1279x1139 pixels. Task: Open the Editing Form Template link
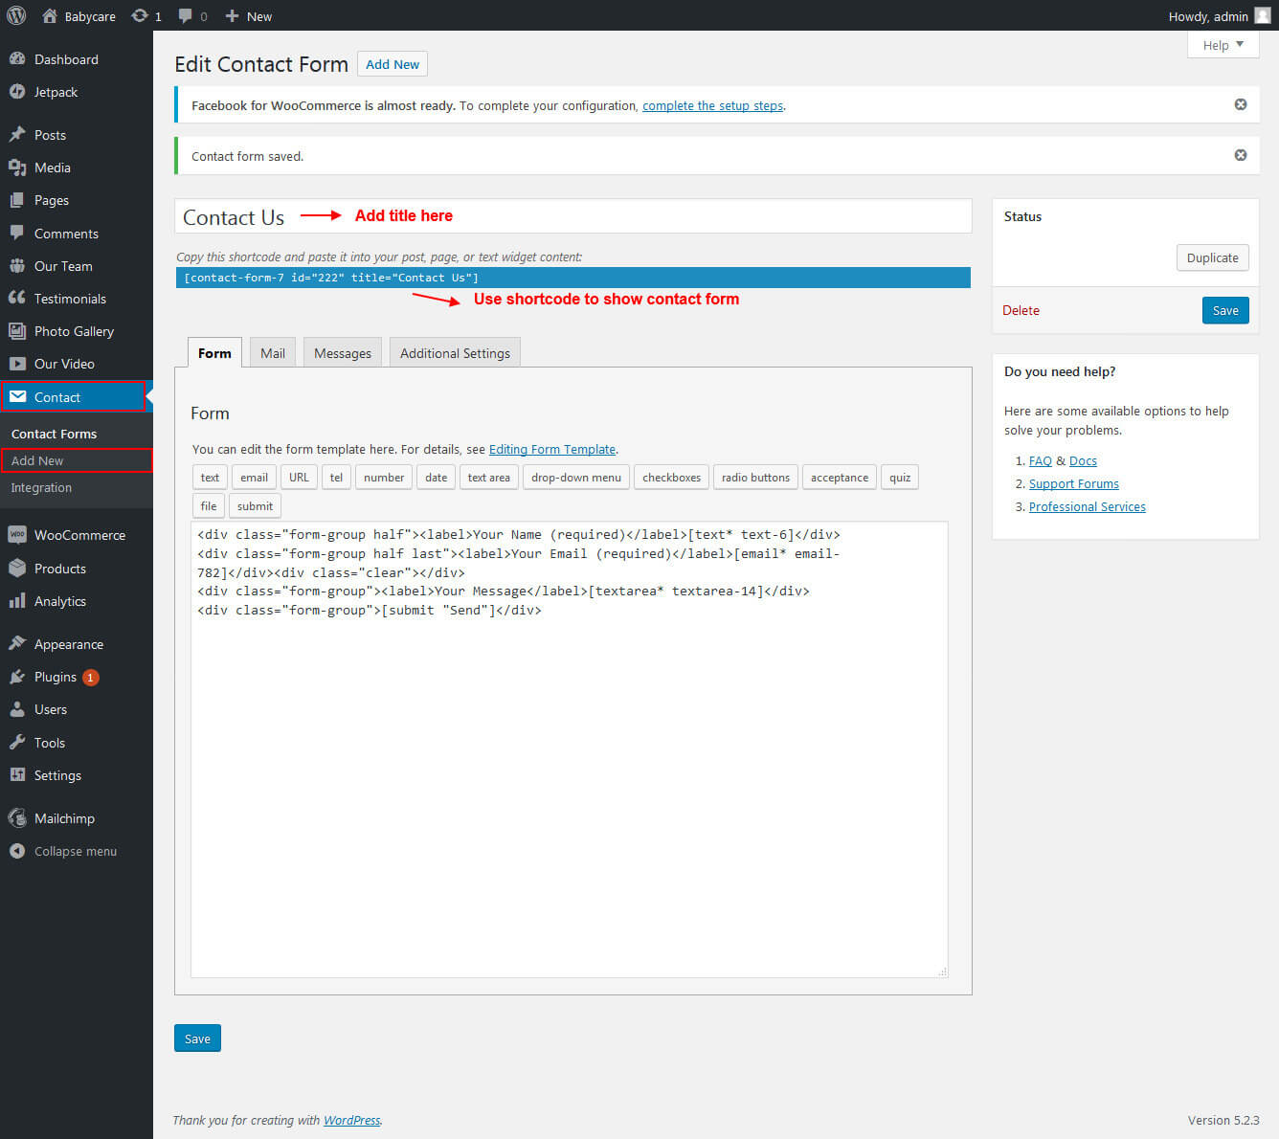tap(552, 449)
